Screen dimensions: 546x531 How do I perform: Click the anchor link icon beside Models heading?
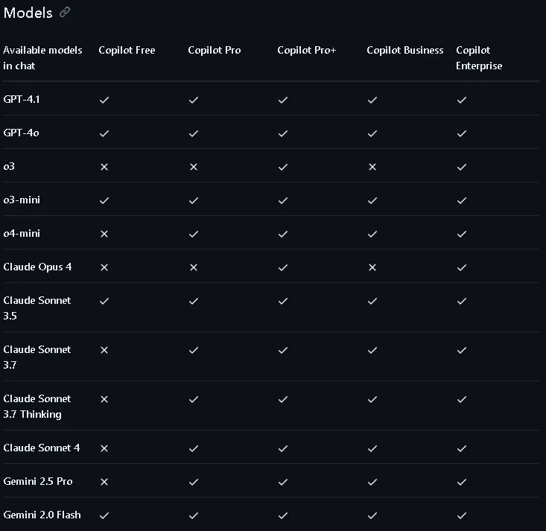[x=65, y=13]
